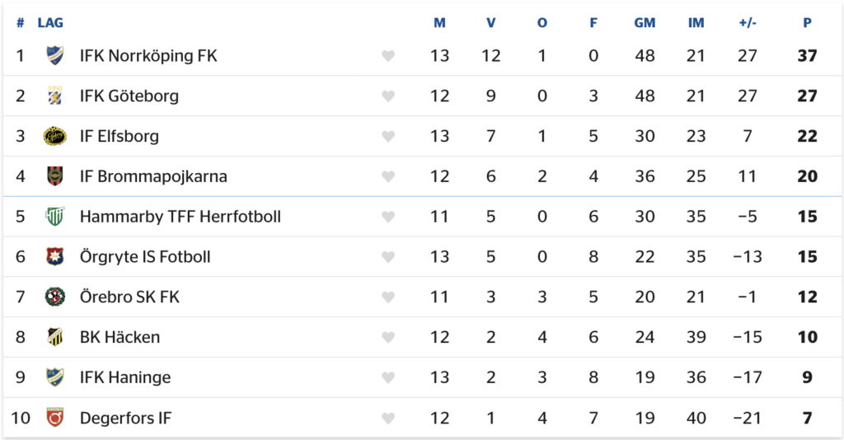Open the Hammarby TFF Herrfotboll team page

[x=180, y=217]
